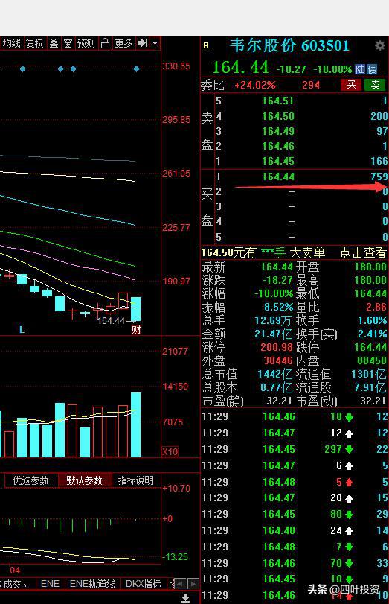Screen dimensions: 389x604
Task: Click the 财 marker on latest candle
Action: point(136,330)
